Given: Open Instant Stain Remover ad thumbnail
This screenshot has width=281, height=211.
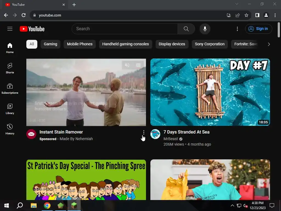Looking at the screenshot, I should [x=86, y=92].
